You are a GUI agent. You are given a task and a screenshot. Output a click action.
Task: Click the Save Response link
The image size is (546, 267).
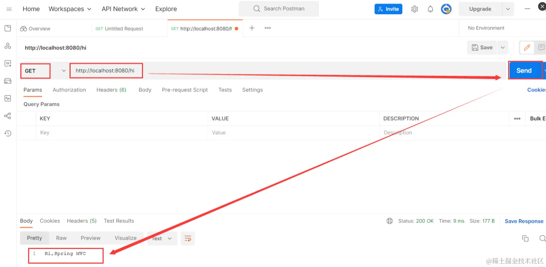coord(524,221)
